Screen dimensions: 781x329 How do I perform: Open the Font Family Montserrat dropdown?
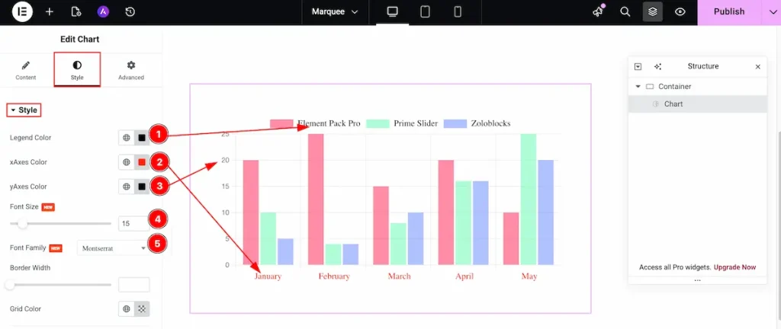pyautogui.click(x=113, y=248)
